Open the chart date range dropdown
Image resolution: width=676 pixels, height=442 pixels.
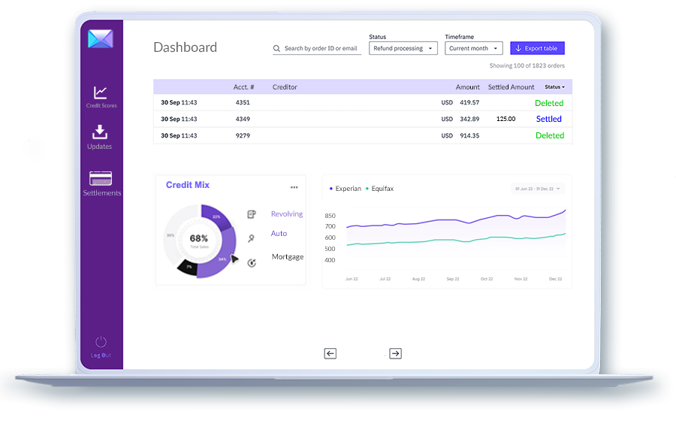pyautogui.click(x=538, y=189)
